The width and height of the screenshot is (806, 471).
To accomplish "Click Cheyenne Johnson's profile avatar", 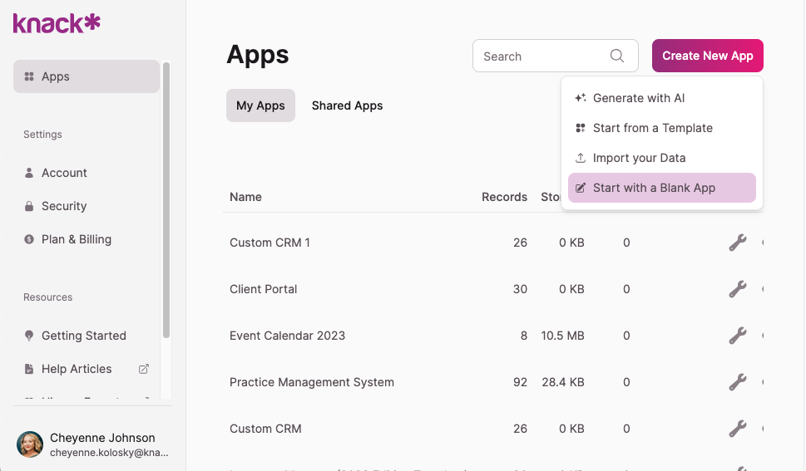I will tap(30, 444).
